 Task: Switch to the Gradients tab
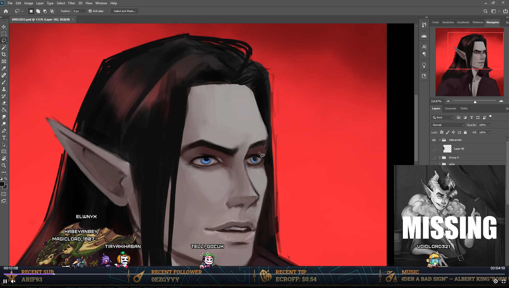tap(463, 22)
